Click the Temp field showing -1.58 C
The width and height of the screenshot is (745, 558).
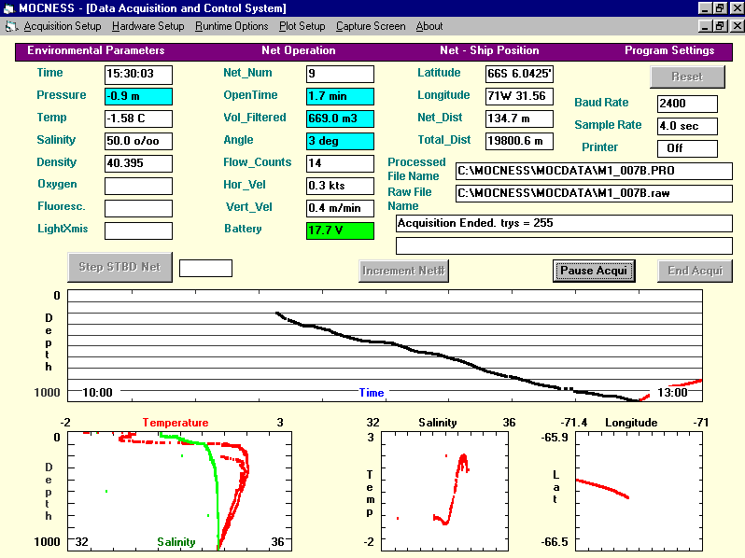point(138,119)
